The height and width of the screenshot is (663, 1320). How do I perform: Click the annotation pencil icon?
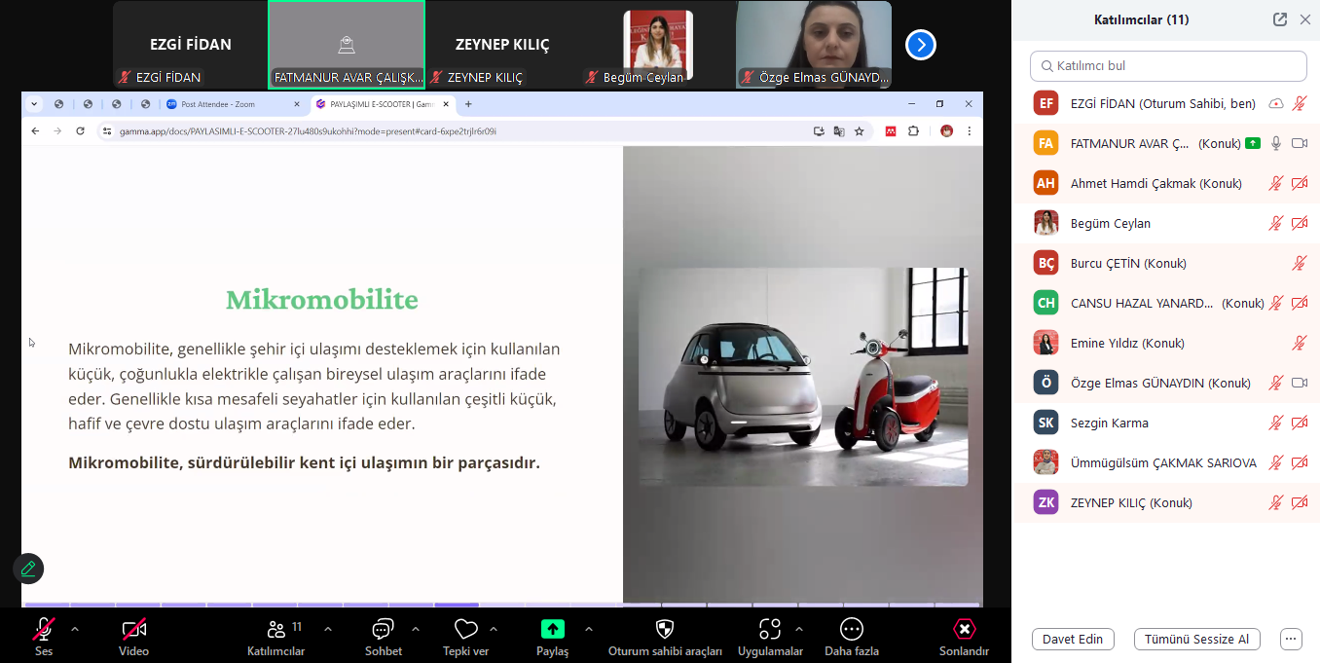[x=28, y=569]
